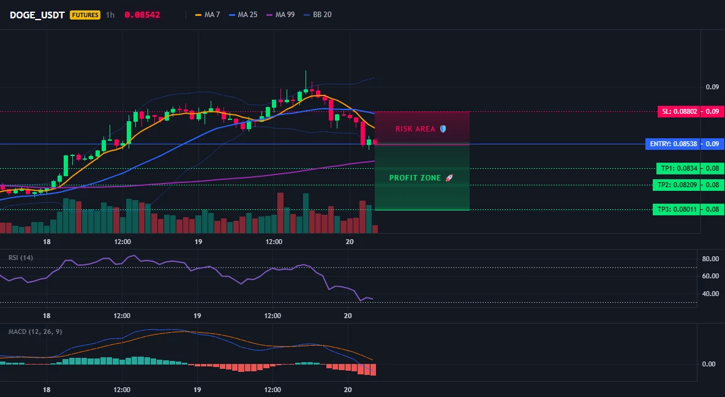725x397 pixels.
Task: Click the 0.00 MACD axis value
Action: (x=709, y=364)
